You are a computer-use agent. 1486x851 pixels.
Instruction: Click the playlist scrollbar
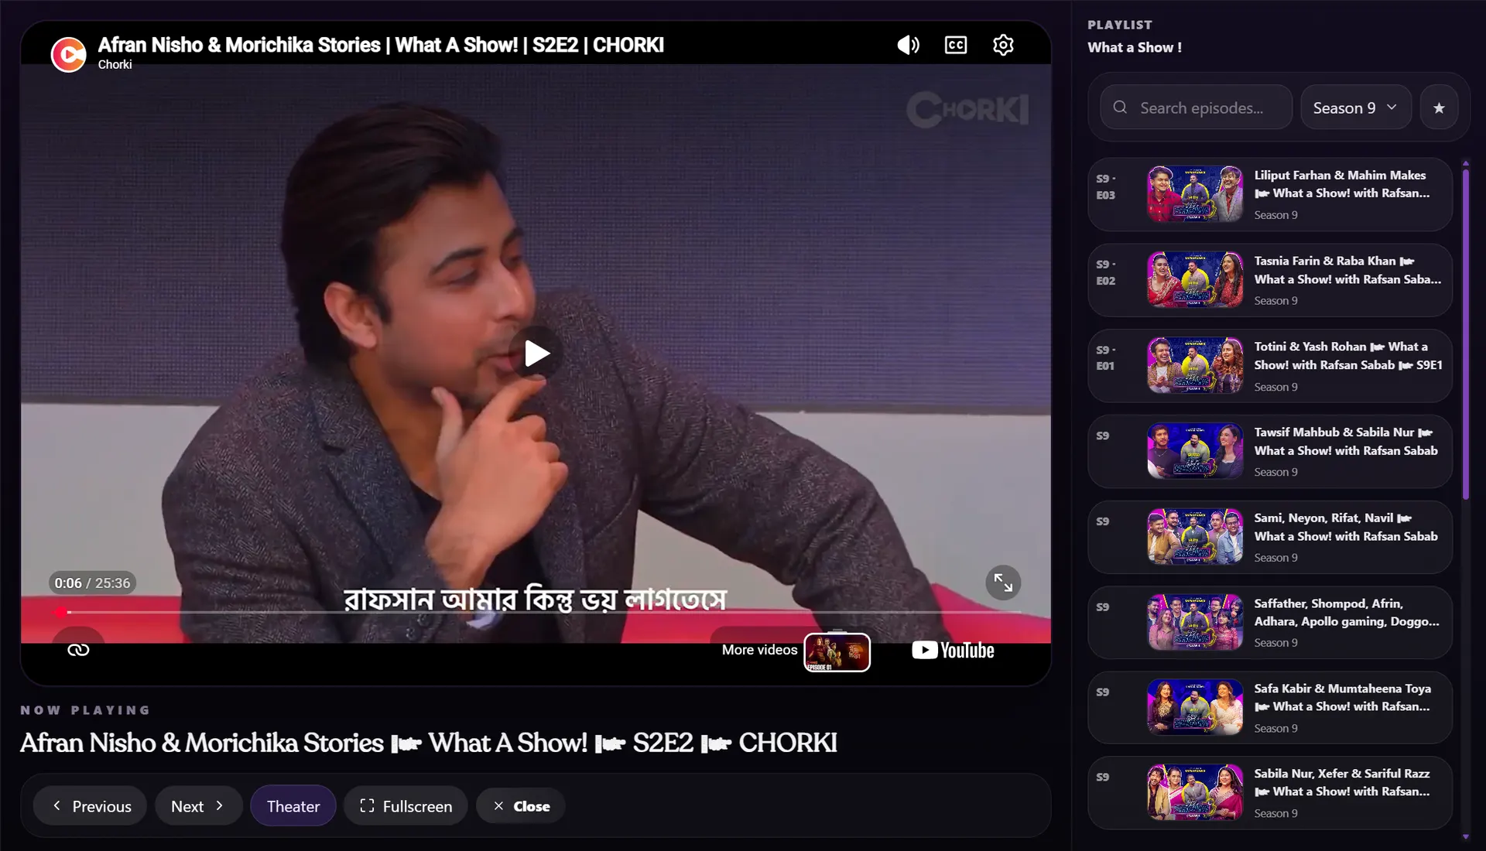pos(1465,334)
